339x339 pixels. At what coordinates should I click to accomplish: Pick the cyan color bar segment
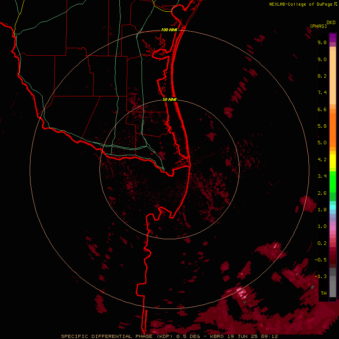(333, 207)
